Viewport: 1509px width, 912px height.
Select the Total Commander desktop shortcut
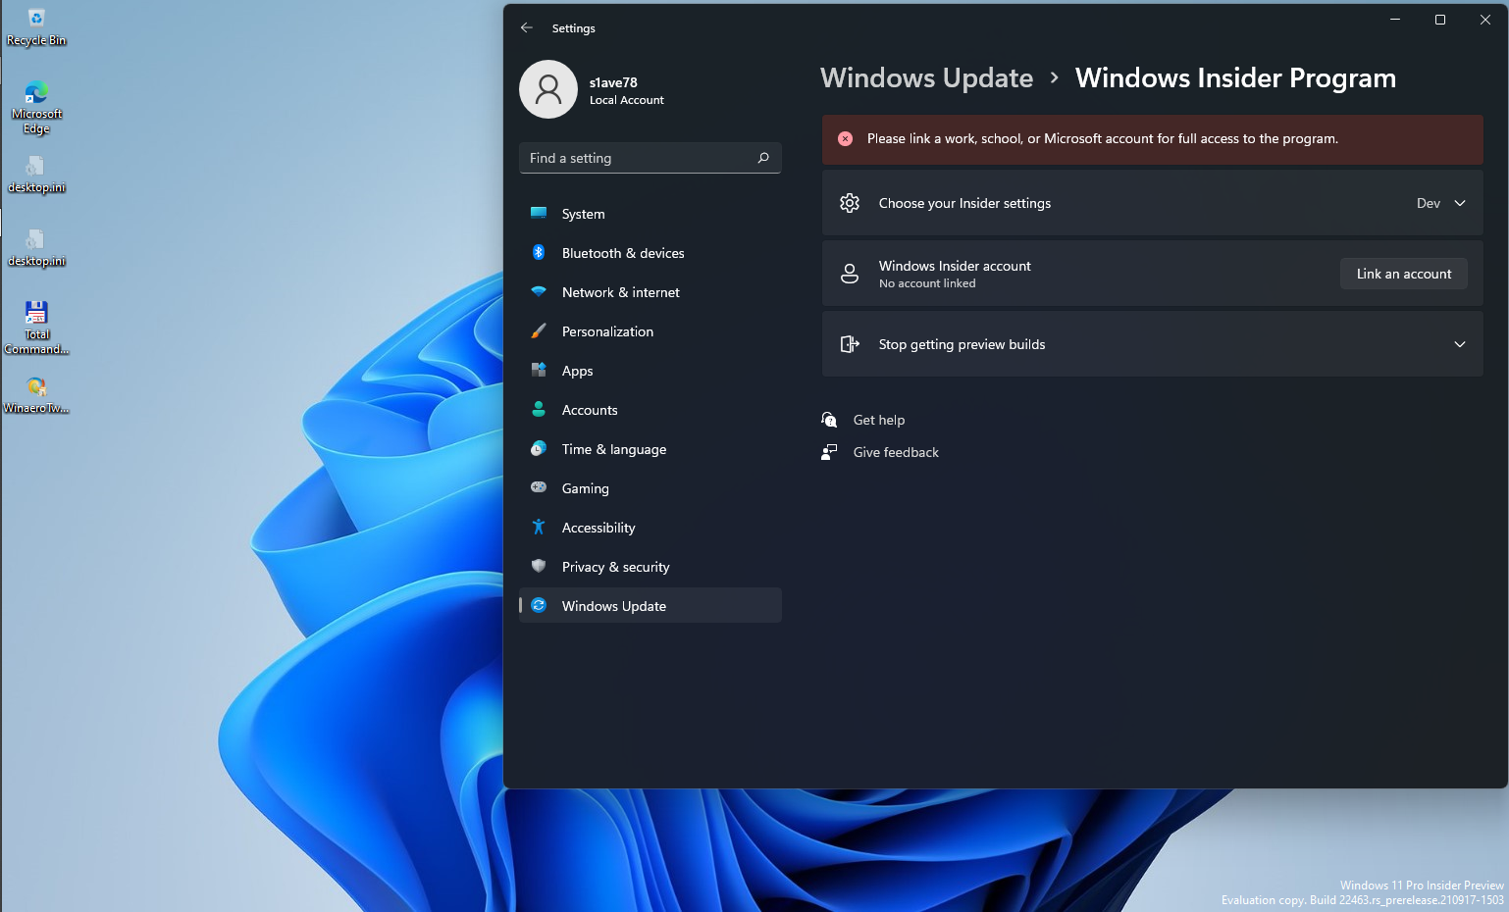[x=36, y=328]
